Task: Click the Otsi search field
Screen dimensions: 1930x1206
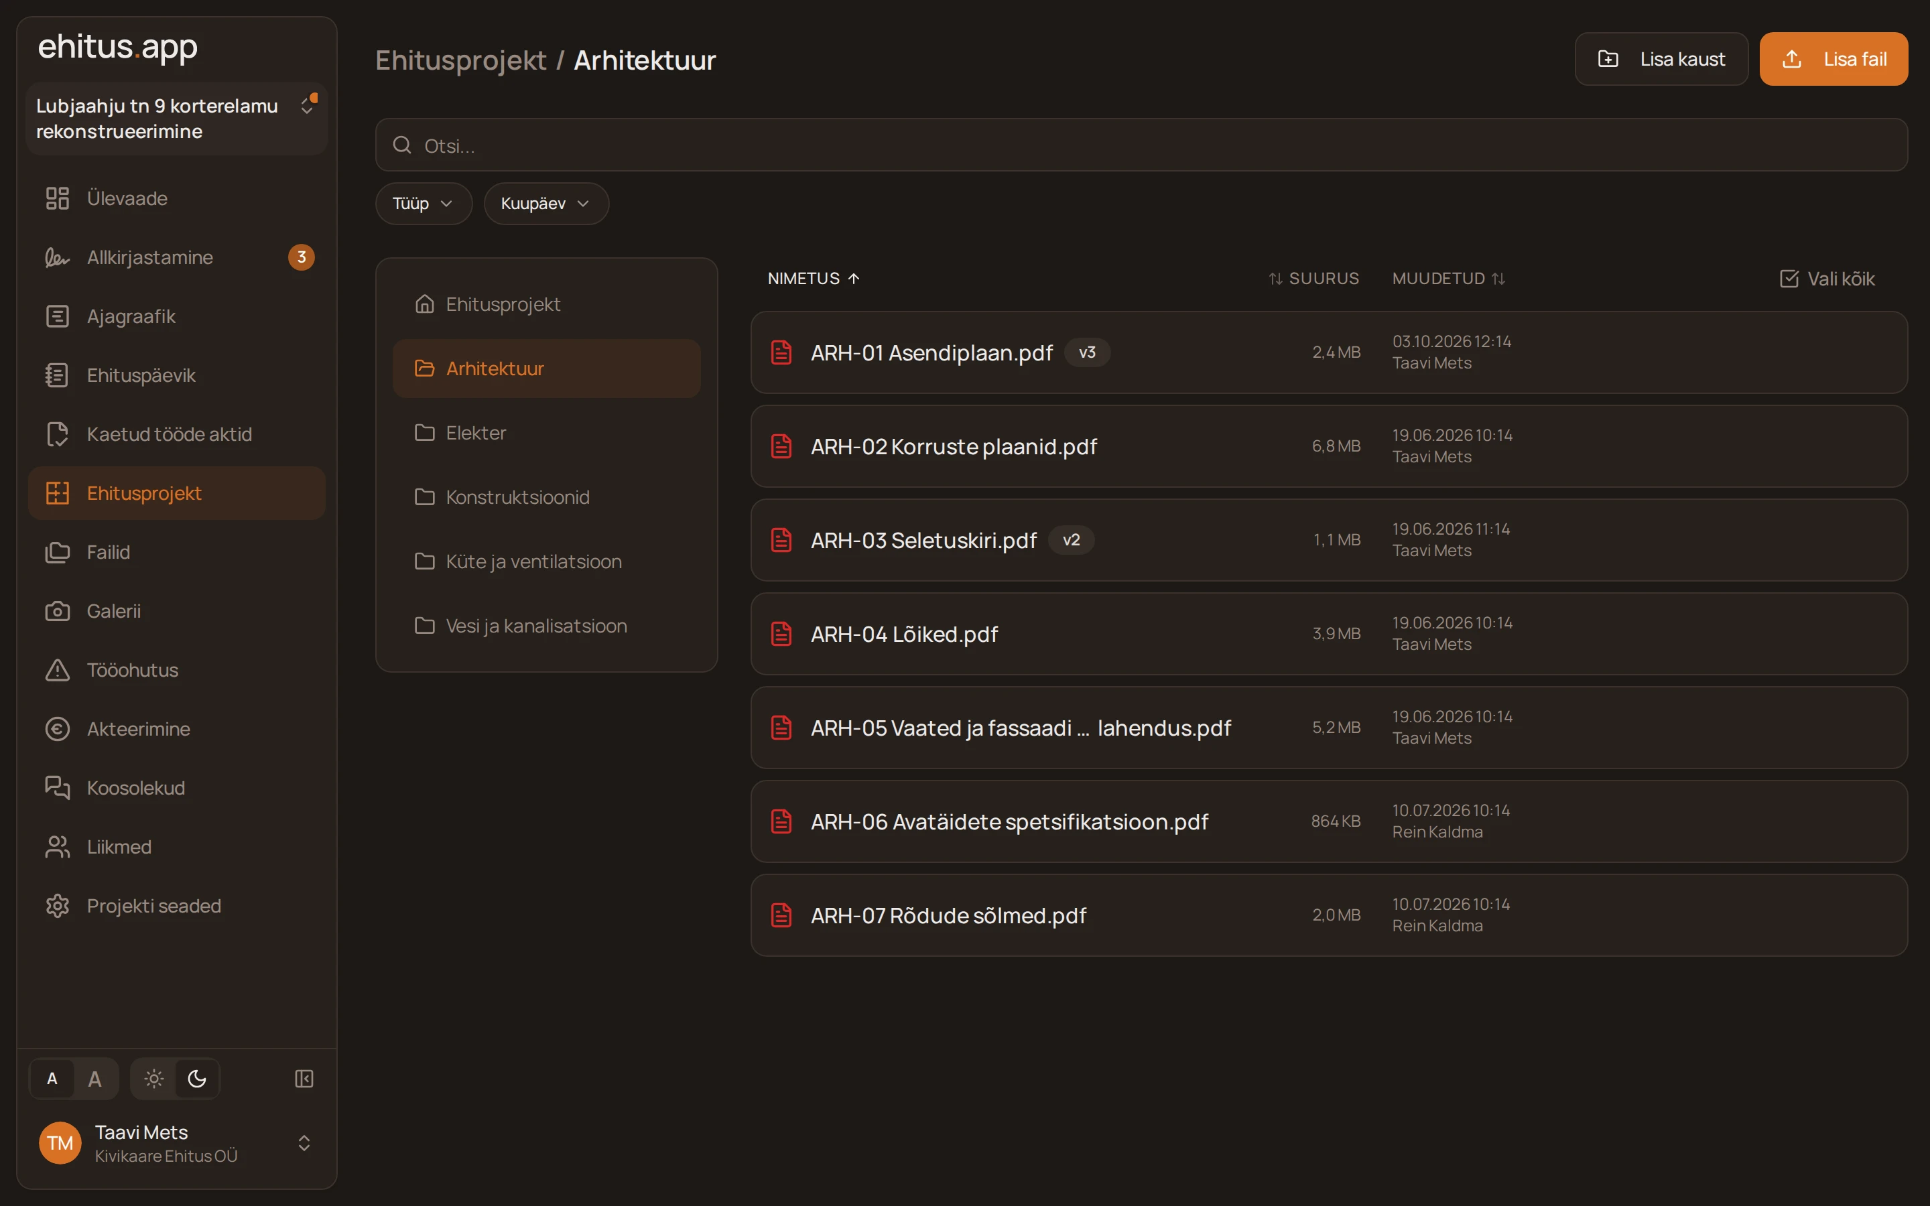Action: (x=1141, y=145)
